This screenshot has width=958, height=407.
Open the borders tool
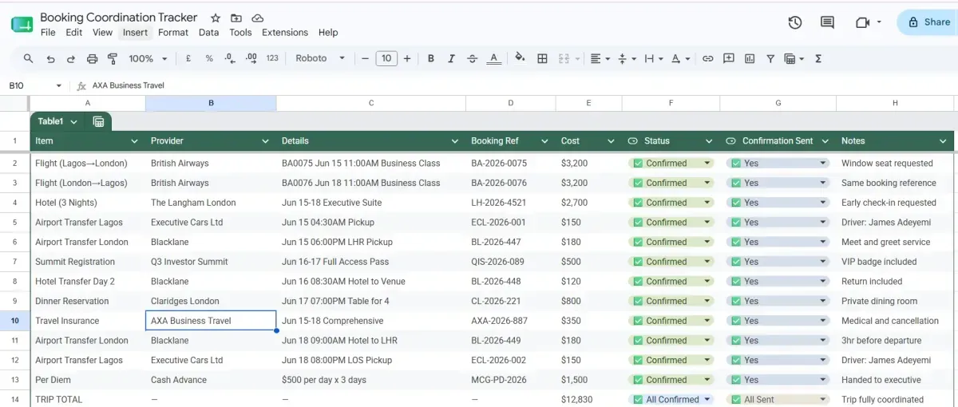tap(542, 58)
